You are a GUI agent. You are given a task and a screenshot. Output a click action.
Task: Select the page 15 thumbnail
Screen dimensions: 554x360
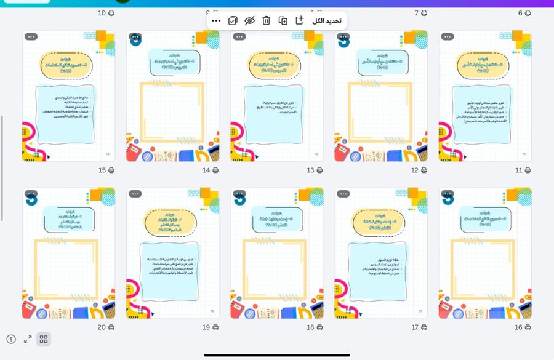coord(68,96)
